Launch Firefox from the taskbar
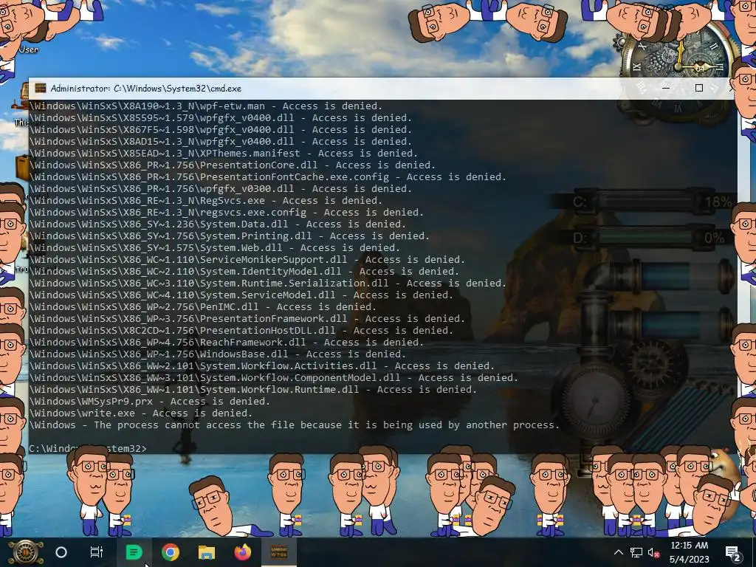This screenshot has height=567, width=756. (242, 552)
